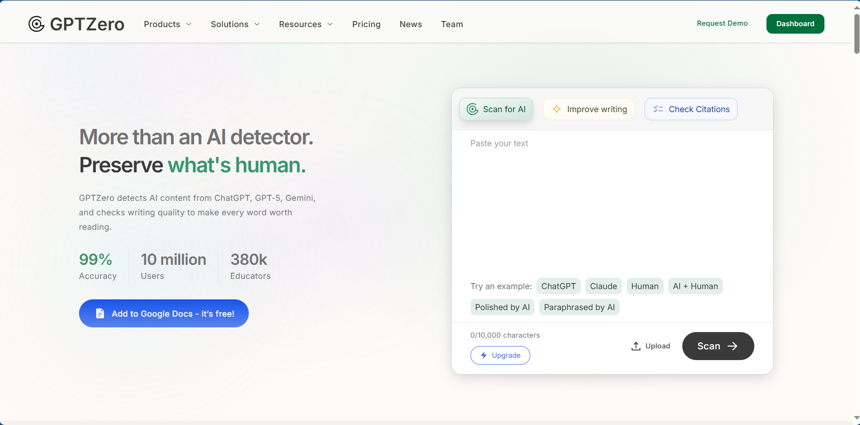Screen dimensions: 860x425
Task: Click the 'More than an AI detector.' heading
Action: [196, 137]
